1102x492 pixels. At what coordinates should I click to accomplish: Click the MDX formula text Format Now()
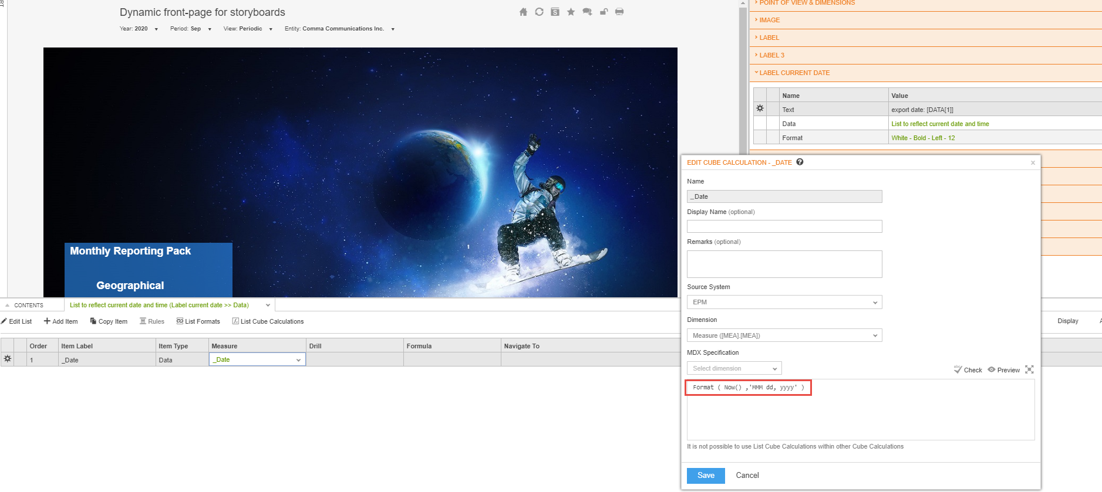tap(748, 388)
